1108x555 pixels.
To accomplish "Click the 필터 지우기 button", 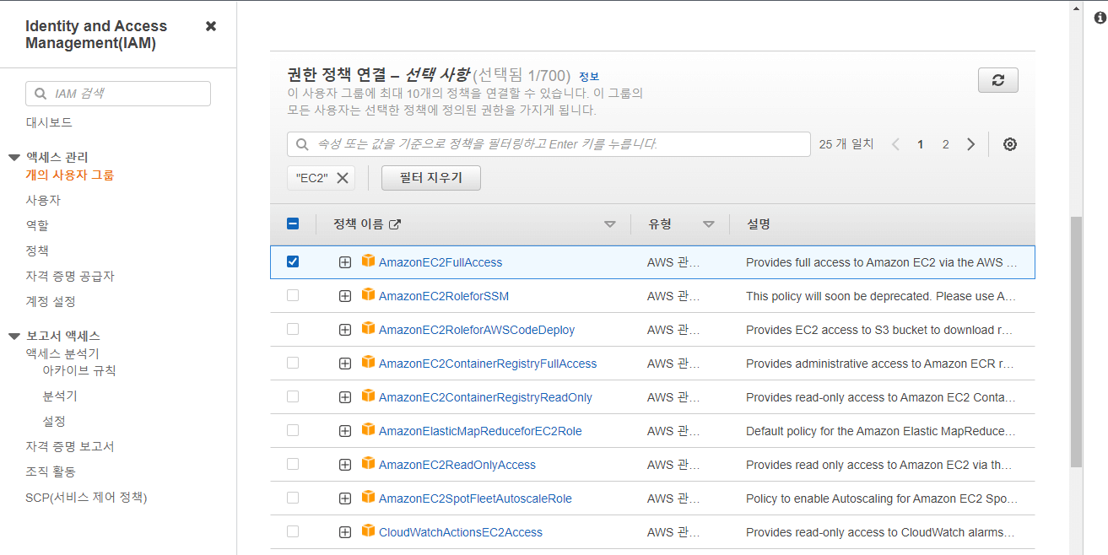I will coord(431,178).
